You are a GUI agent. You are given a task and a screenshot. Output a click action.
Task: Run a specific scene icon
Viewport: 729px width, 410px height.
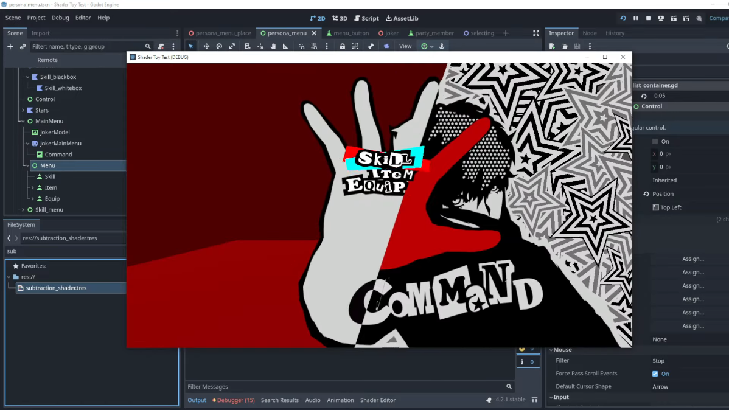(686, 18)
